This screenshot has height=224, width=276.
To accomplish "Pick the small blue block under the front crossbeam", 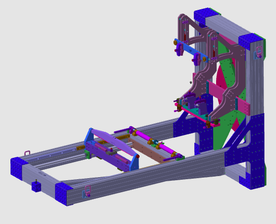I will coord(36,186).
